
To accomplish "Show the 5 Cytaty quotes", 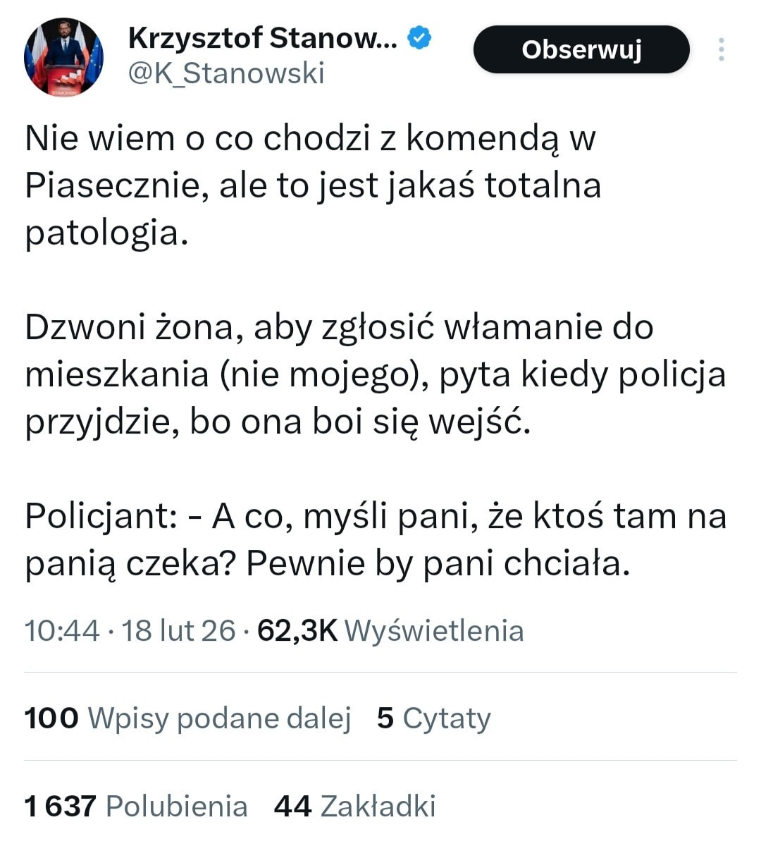I will click(434, 718).
